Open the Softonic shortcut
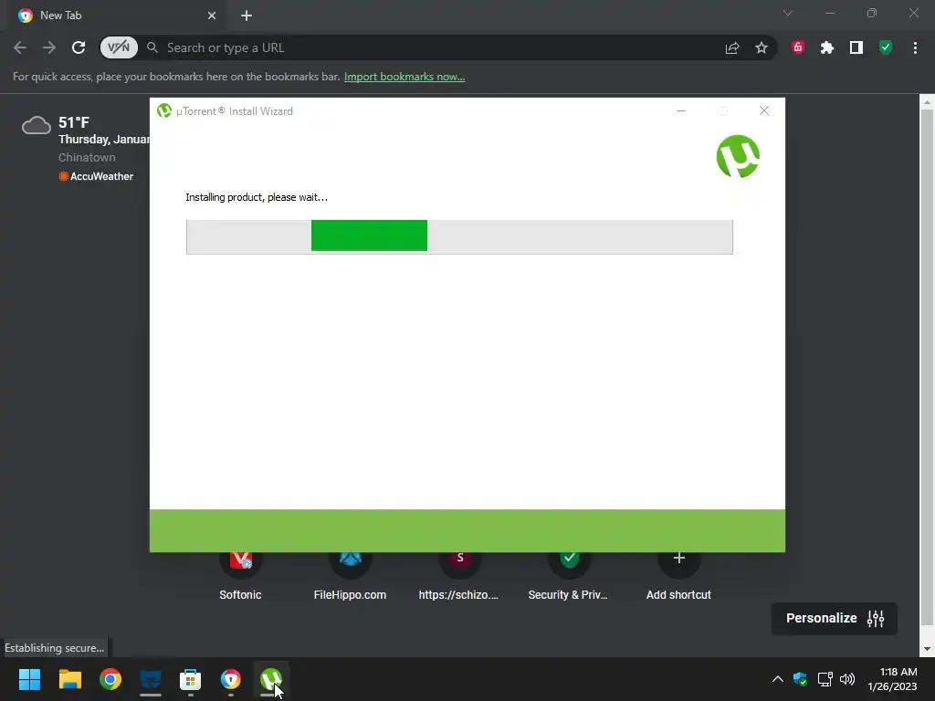 point(240,576)
